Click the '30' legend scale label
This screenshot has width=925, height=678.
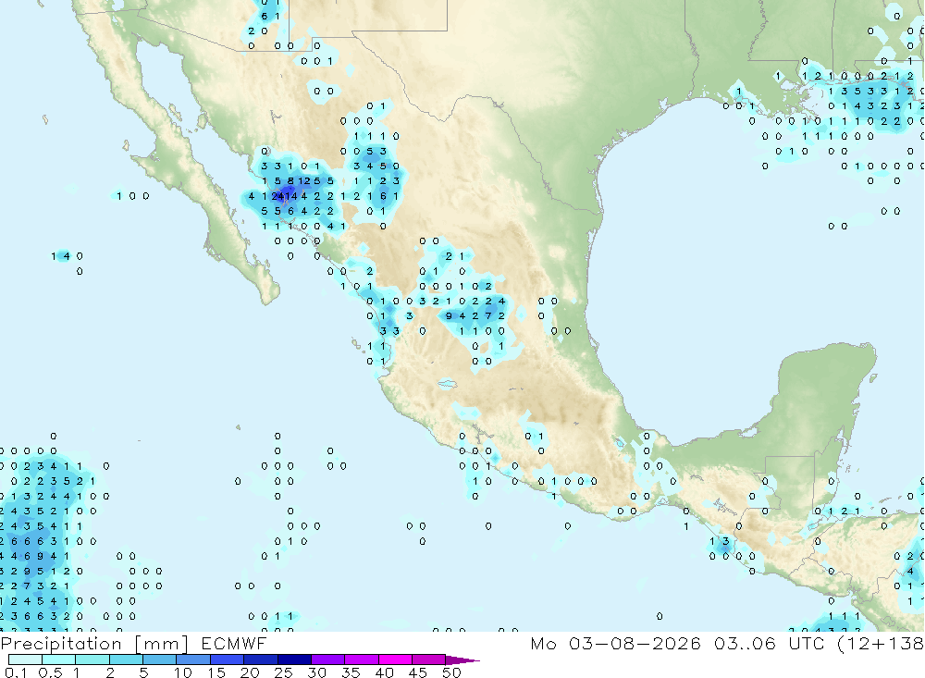pyautogui.click(x=317, y=672)
